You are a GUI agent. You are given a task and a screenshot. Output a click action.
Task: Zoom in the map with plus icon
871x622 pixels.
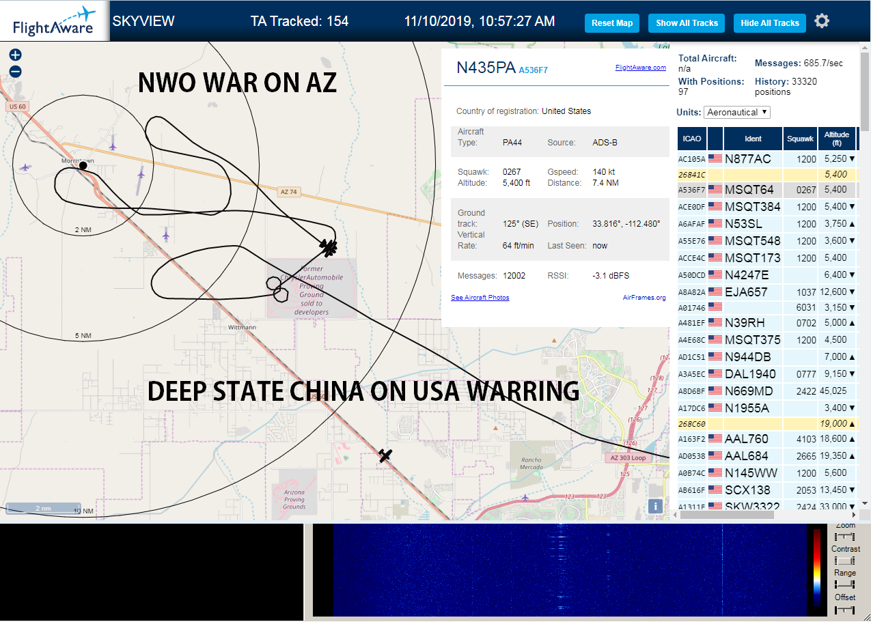click(16, 55)
